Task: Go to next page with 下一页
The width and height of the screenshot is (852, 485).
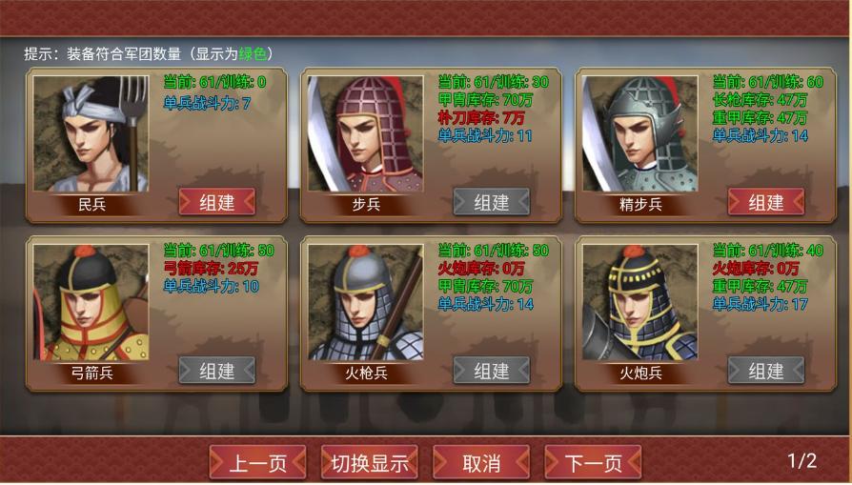Action: [594, 463]
